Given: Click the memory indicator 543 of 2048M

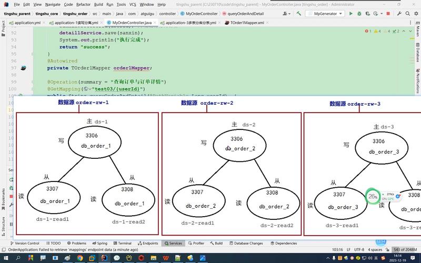Looking at the screenshot, I should click(405, 249).
